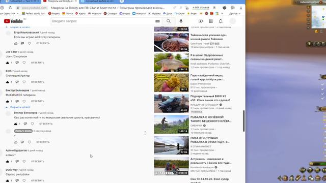Reply to Егор Ильясовський with ОТВЕТИТЬ
This screenshot has height=183, width=326.
click(x=43, y=43)
